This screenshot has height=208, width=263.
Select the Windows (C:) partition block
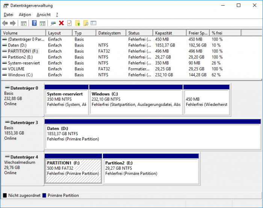(136, 100)
